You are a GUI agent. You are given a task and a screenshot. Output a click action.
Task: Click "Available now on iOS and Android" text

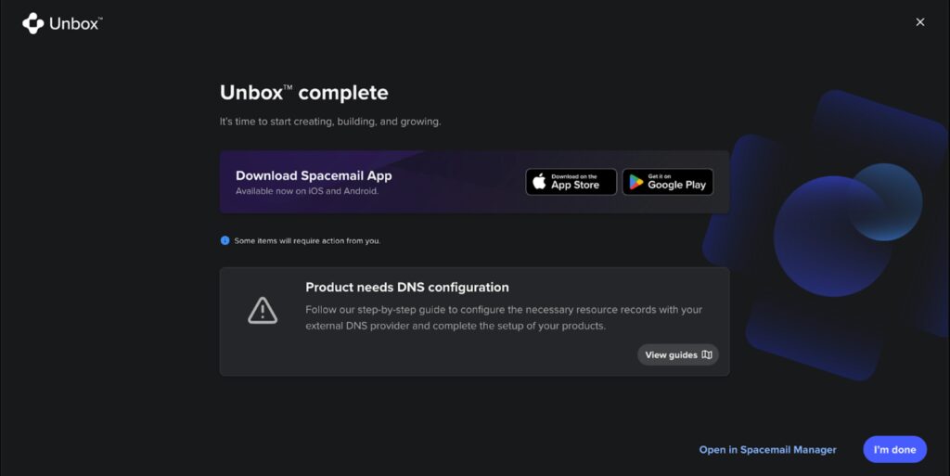pos(307,191)
